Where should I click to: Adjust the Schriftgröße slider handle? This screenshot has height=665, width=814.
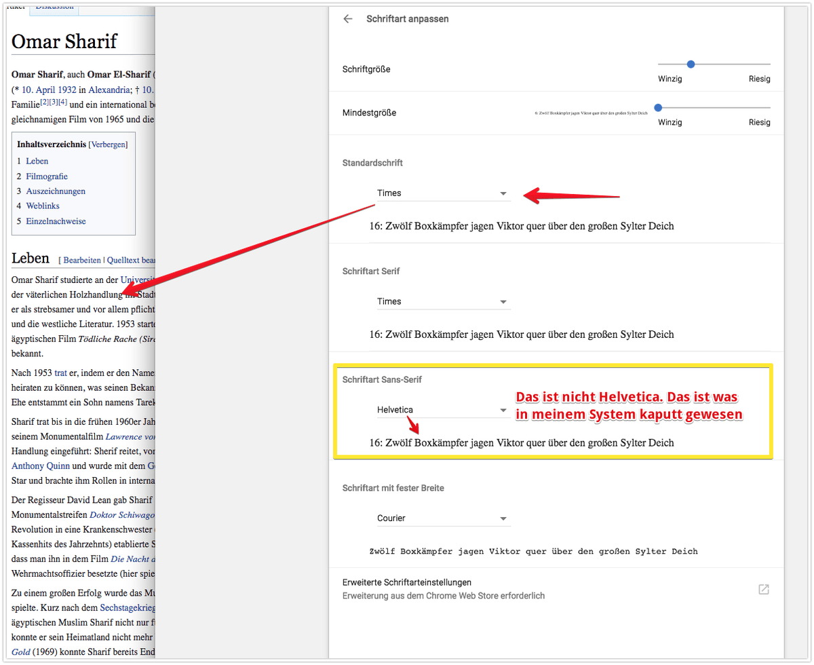point(691,64)
